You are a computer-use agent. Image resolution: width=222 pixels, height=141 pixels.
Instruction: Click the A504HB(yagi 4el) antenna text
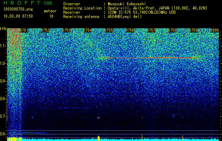click(x=125, y=17)
